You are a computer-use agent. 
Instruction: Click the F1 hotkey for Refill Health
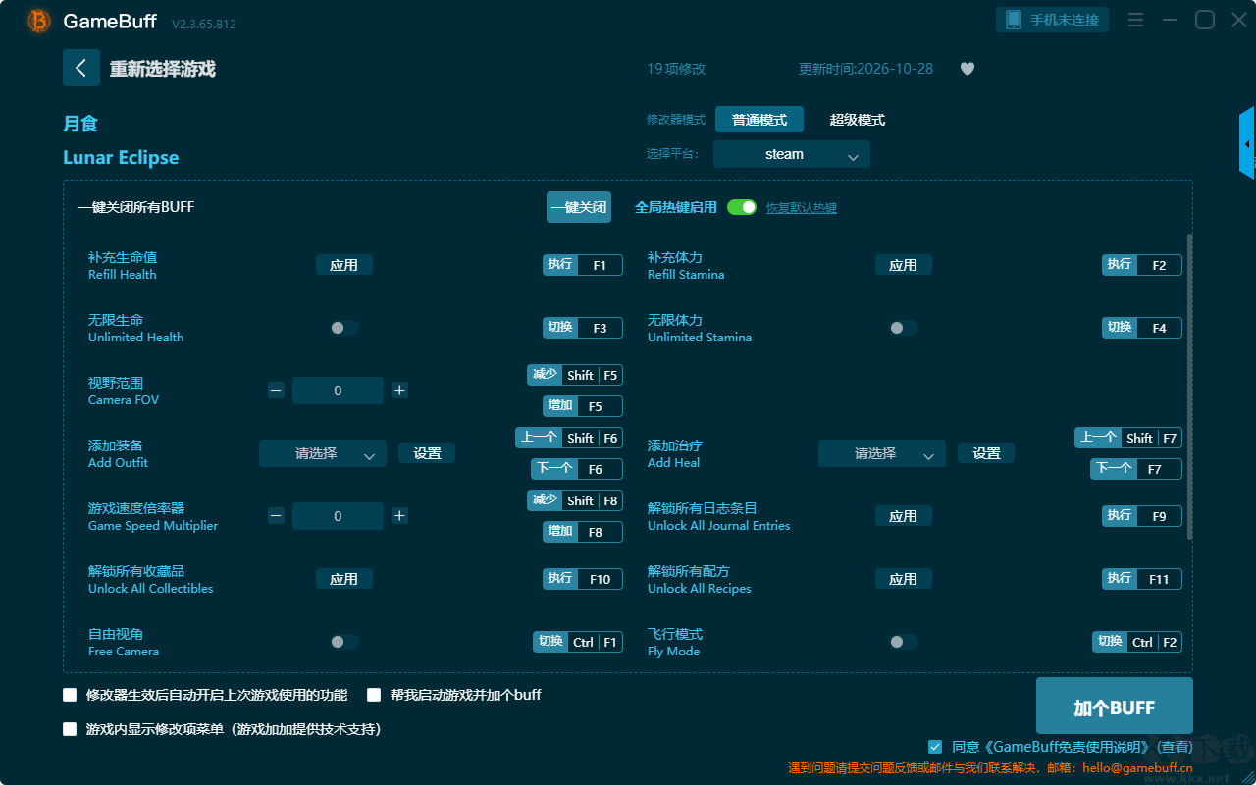tap(583, 265)
